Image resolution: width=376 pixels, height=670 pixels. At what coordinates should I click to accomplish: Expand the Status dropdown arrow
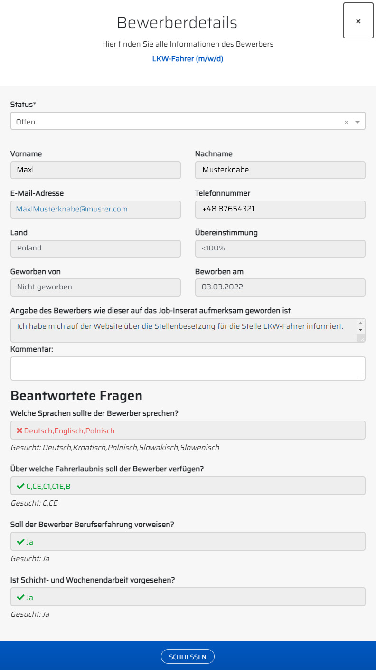[357, 122]
